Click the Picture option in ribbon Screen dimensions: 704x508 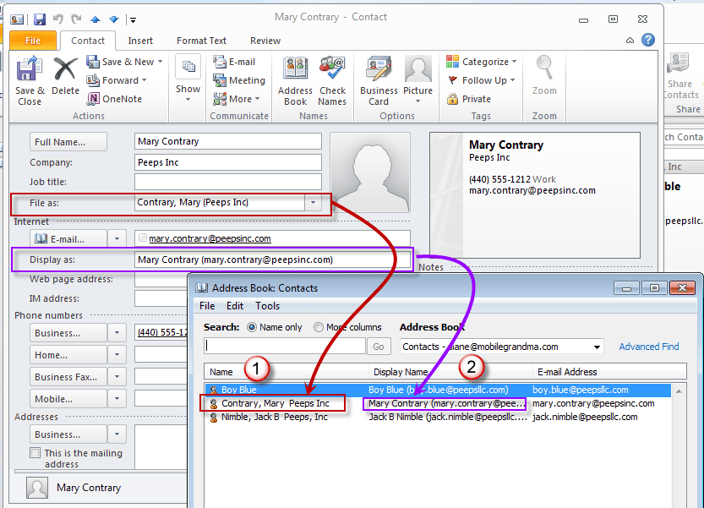coord(417,80)
